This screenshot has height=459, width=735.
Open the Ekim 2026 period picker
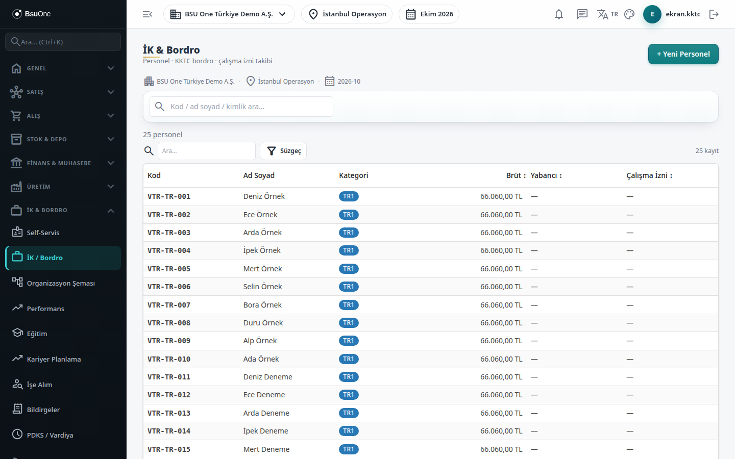click(x=429, y=14)
